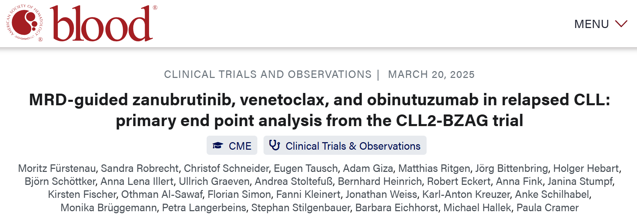Open the CME tag
The image size is (637, 217).
coord(240,146)
